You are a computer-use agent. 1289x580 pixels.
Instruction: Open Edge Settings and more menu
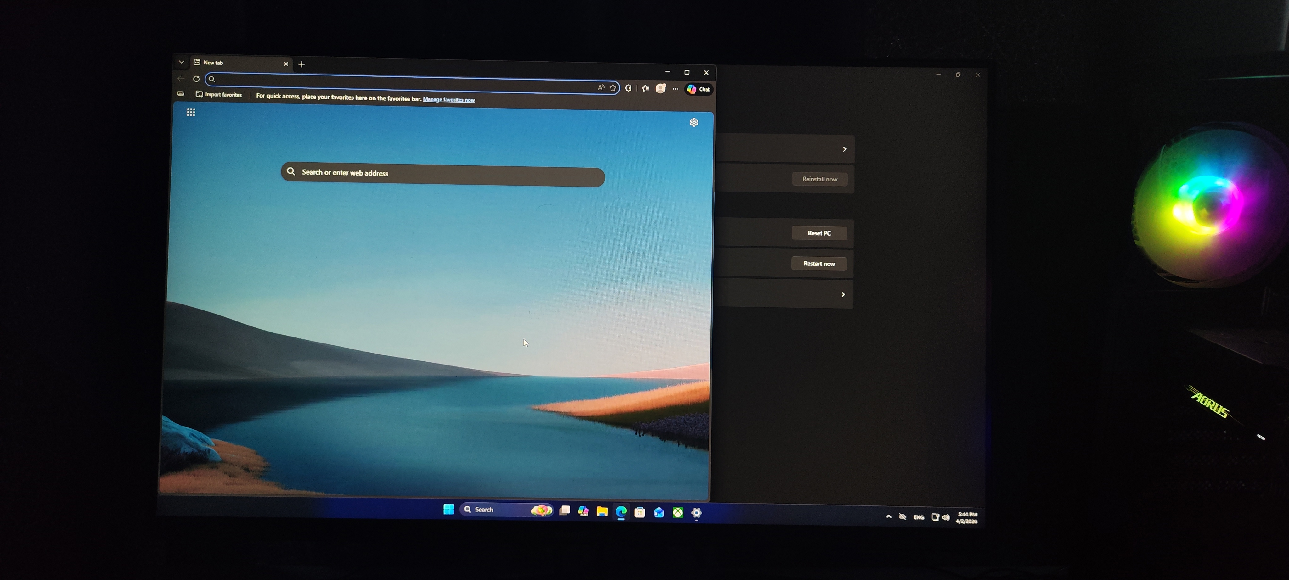[x=676, y=89]
